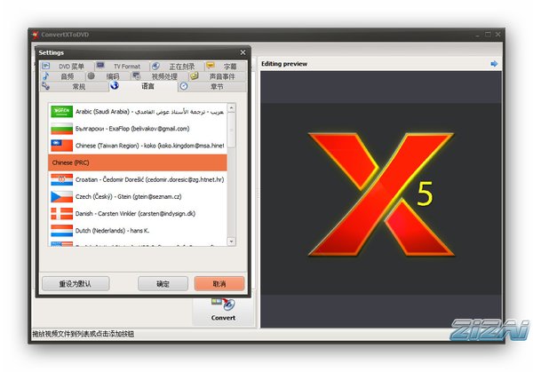Click the encoding gear icon

point(91,75)
